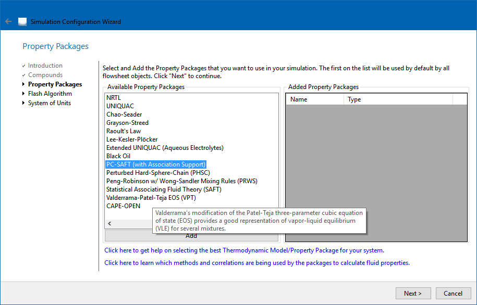Sort by Type column header

tap(398, 99)
